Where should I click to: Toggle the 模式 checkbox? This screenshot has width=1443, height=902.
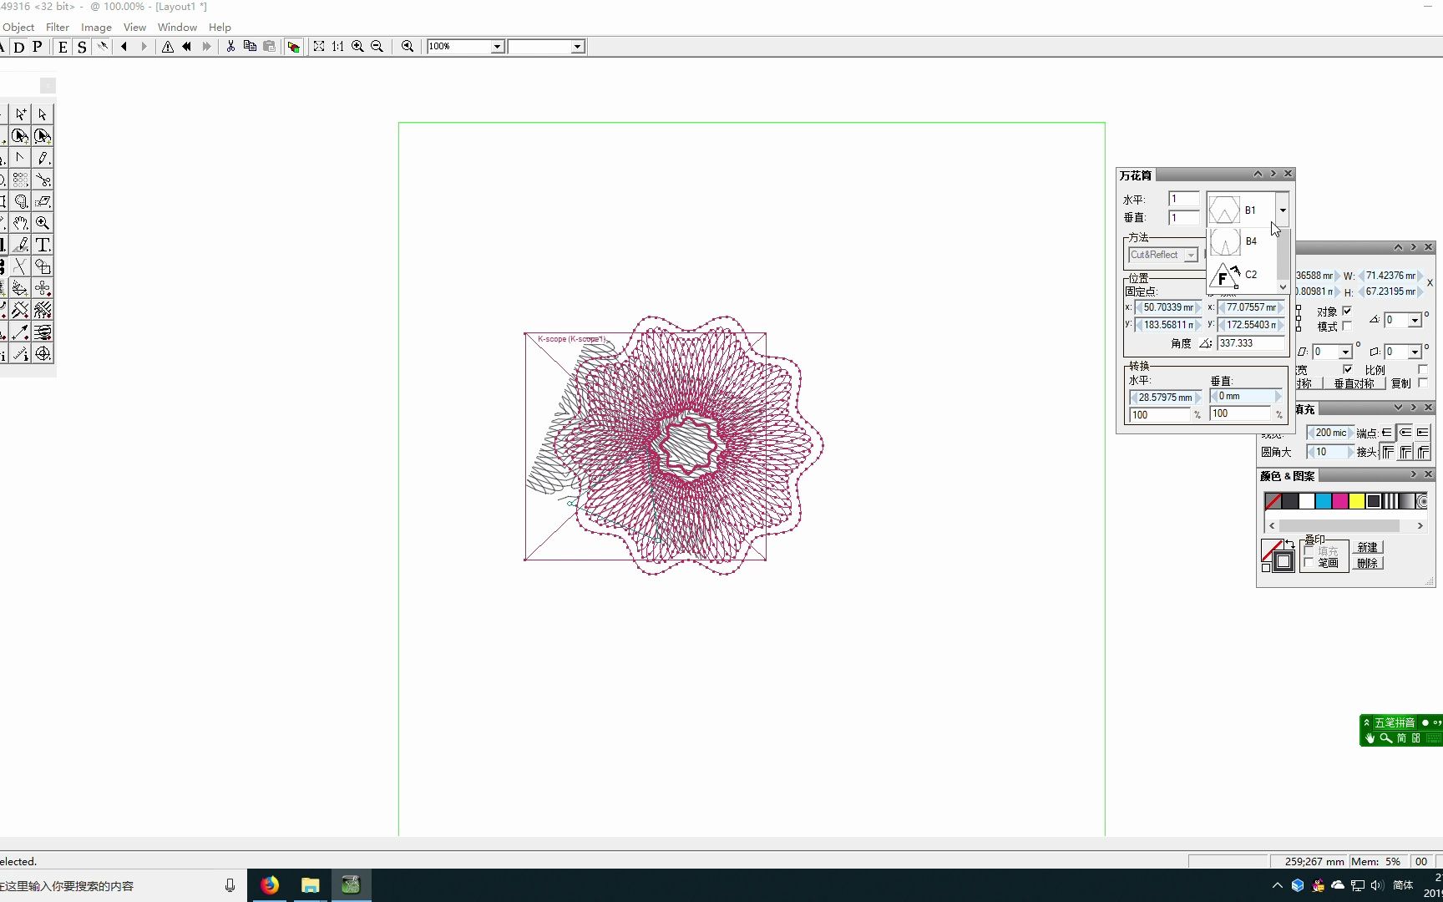coord(1347,326)
